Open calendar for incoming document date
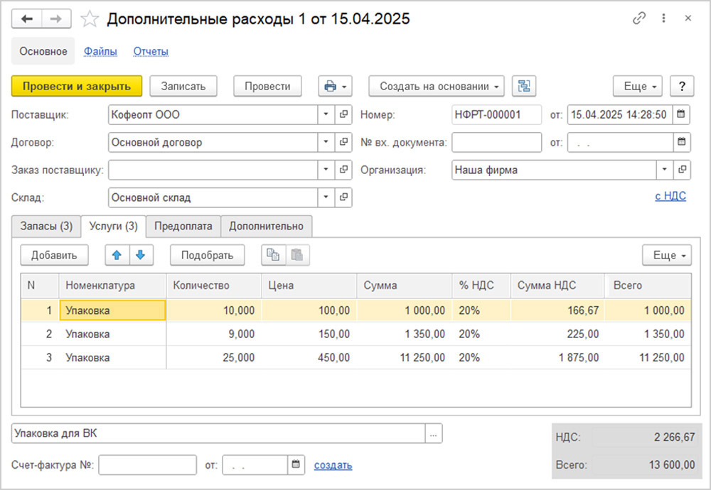 [x=681, y=142]
